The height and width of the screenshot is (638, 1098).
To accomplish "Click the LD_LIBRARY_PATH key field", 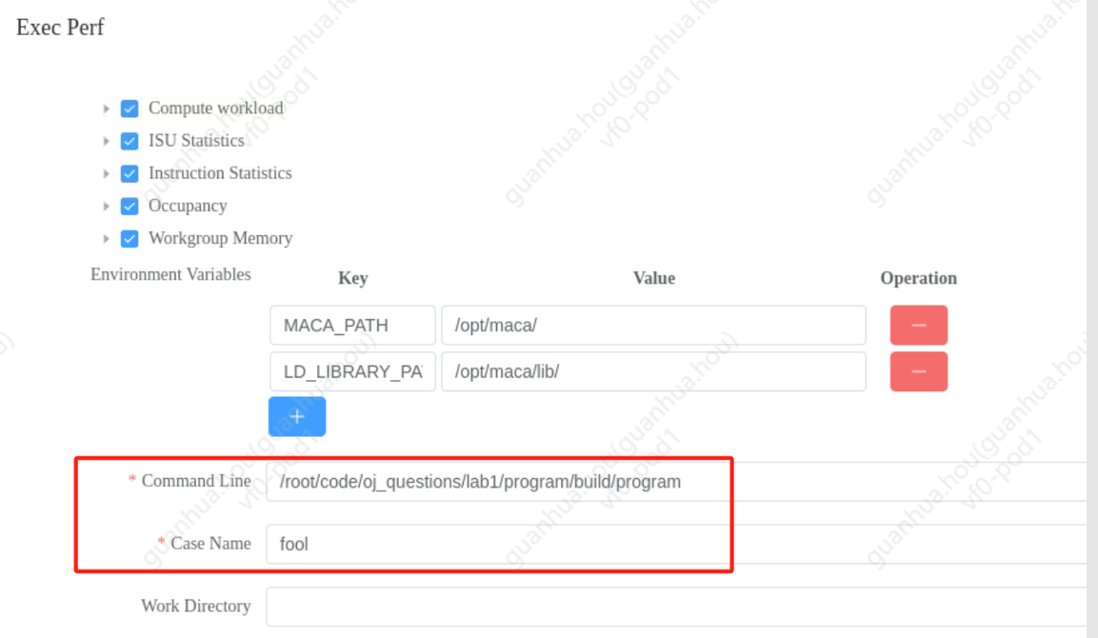I will pyautogui.click(x=352, y=371).
